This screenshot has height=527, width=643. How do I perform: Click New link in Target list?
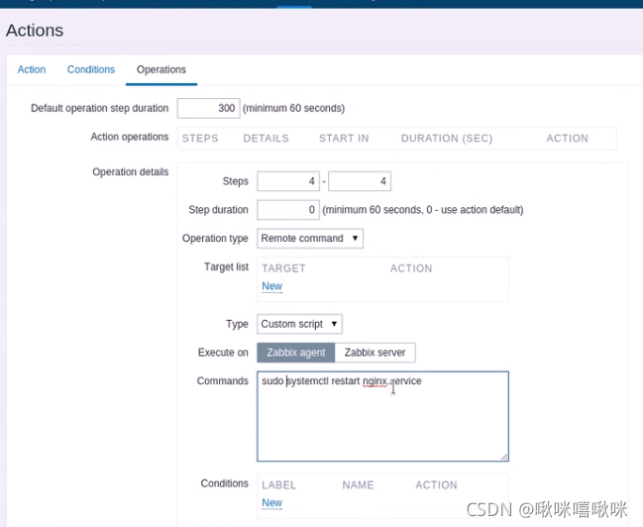click(x=271, y=286)
